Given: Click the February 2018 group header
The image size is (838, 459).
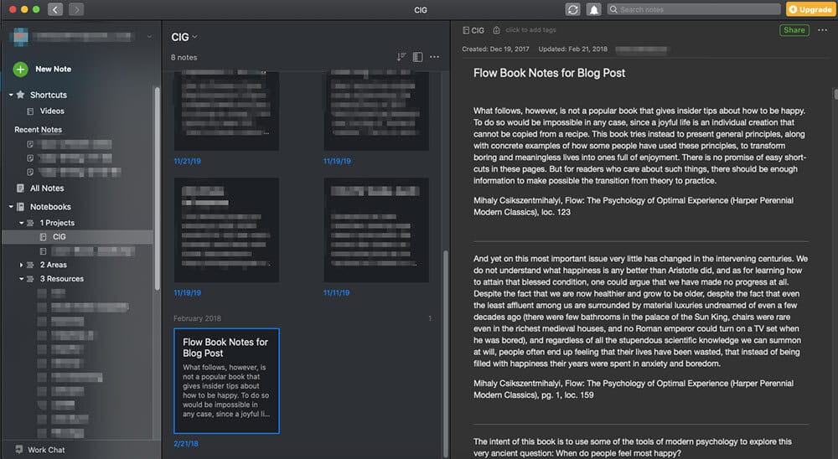Looking at the screenshot, I should click(x=197, y=318).
